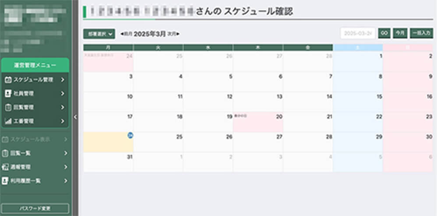Open the 社員管理 menu label
437x216 pixels.
24,94
